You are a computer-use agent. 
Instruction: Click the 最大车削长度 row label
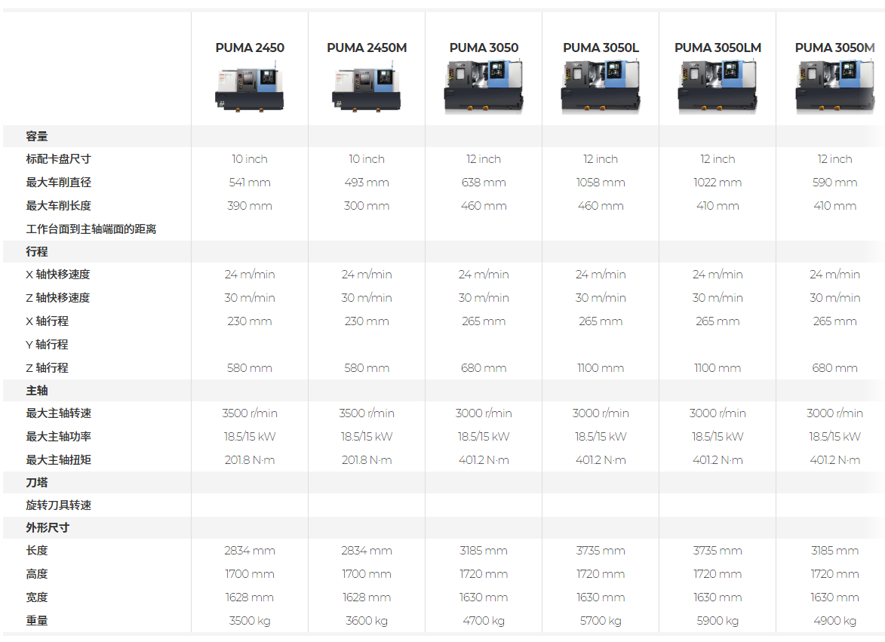(x=58, y=206)
